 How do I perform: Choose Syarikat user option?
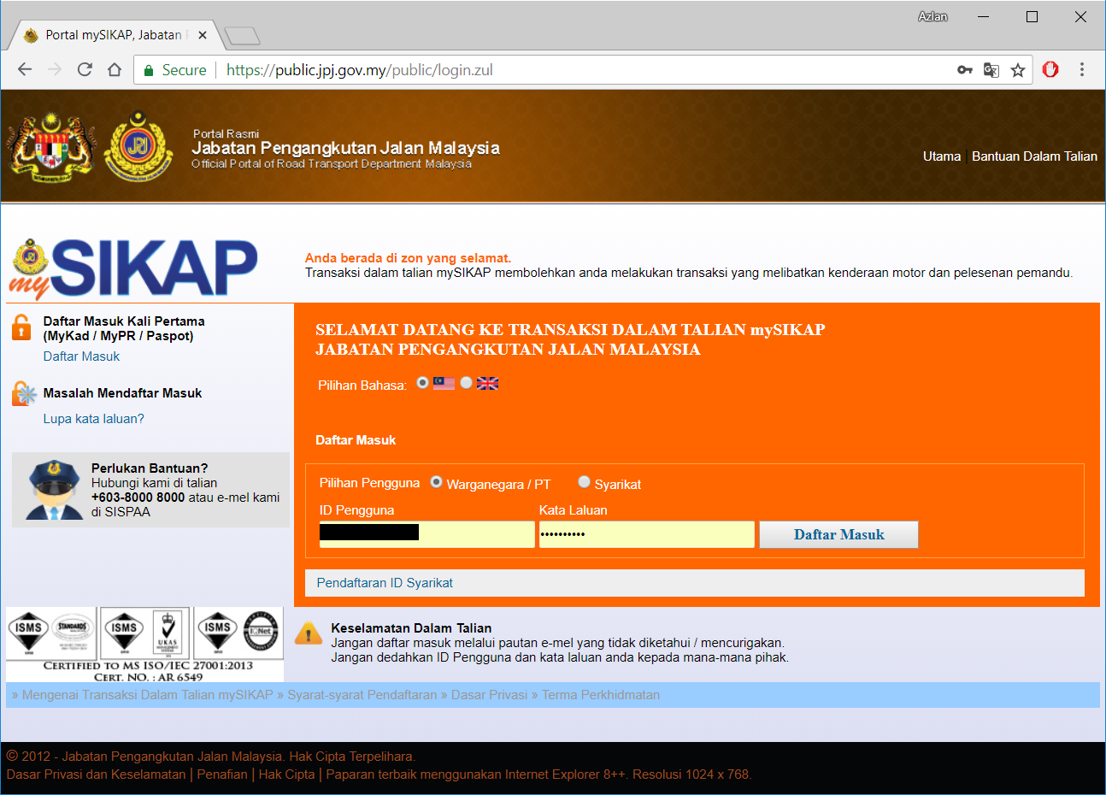(584, 482)
